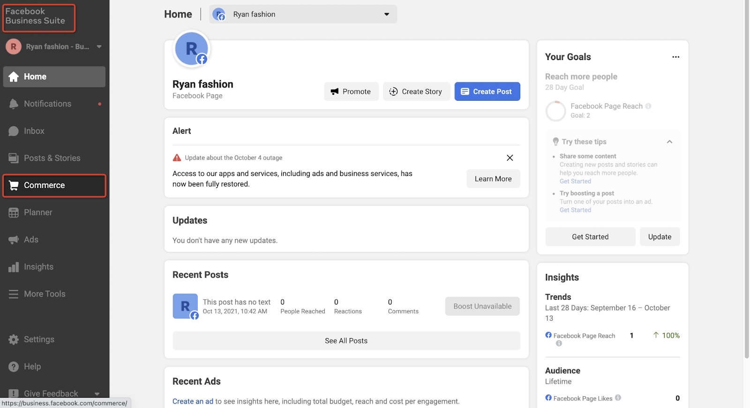
Task: Open the Planner section
Action: pos(54,213)
